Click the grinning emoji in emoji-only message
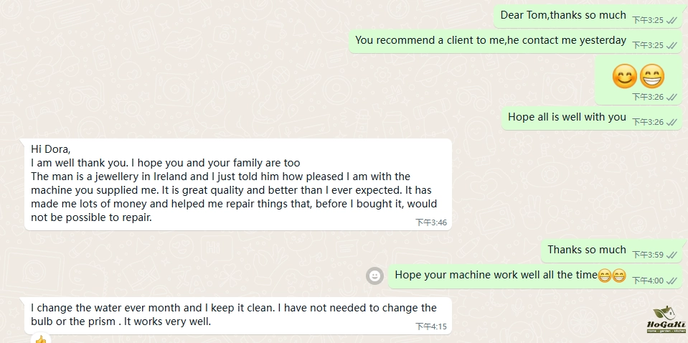Image resolution: width=688 pixels, height=343 pixels. click(x=651, y=75)
